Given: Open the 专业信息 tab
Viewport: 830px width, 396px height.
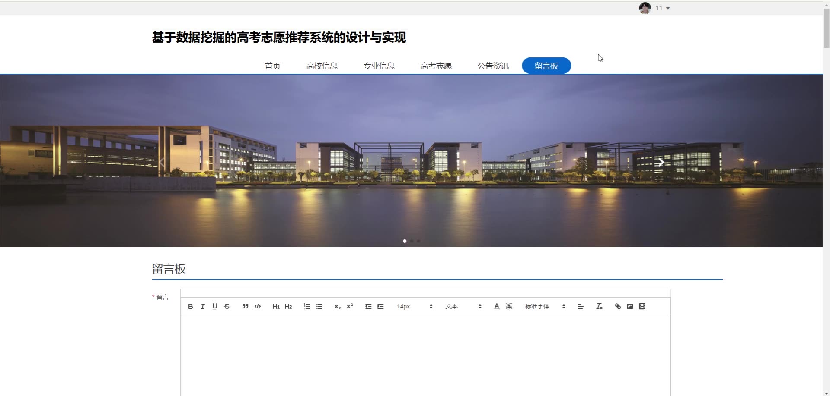Looking at the screenshot, I should 379,66.
